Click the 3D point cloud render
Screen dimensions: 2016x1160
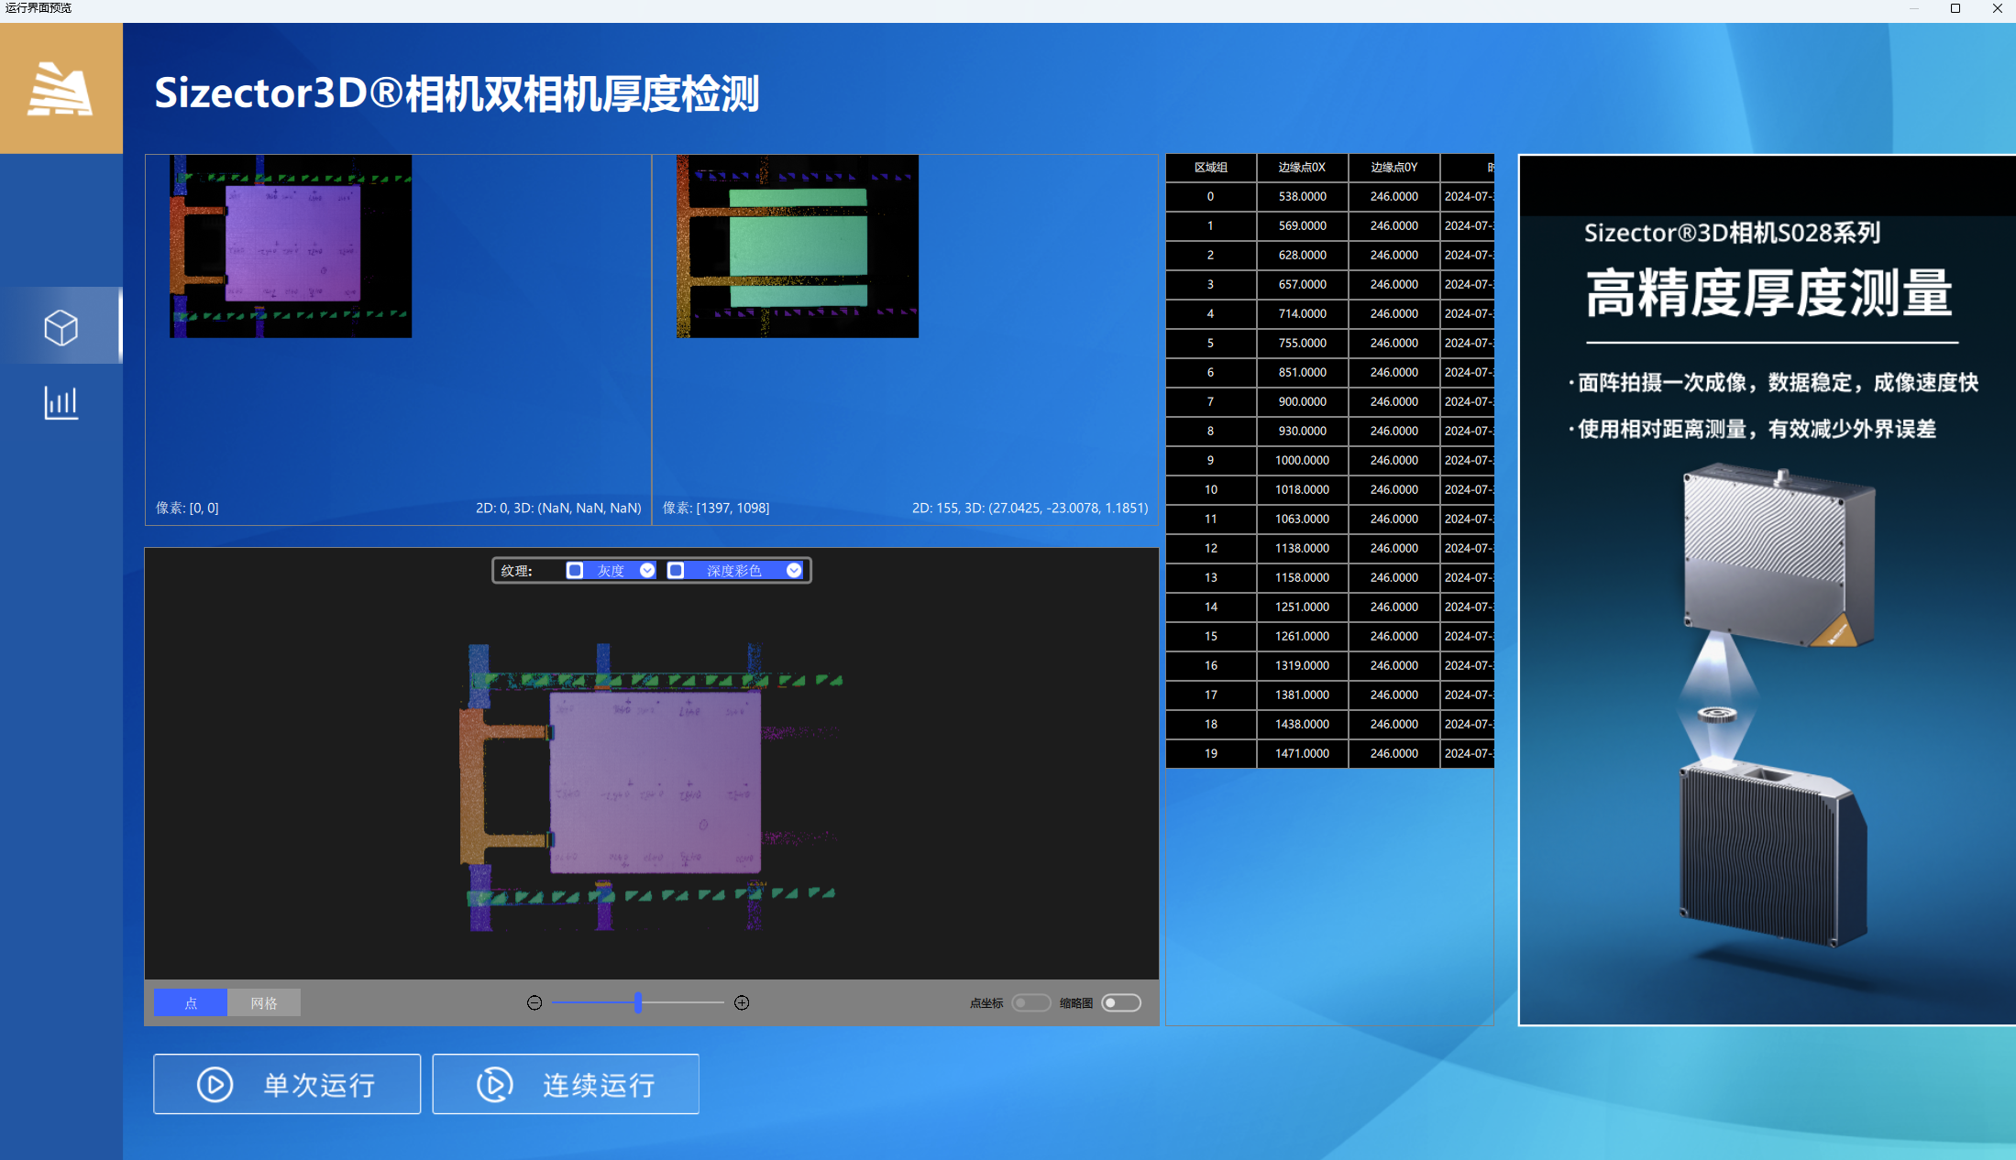(652, 788)
